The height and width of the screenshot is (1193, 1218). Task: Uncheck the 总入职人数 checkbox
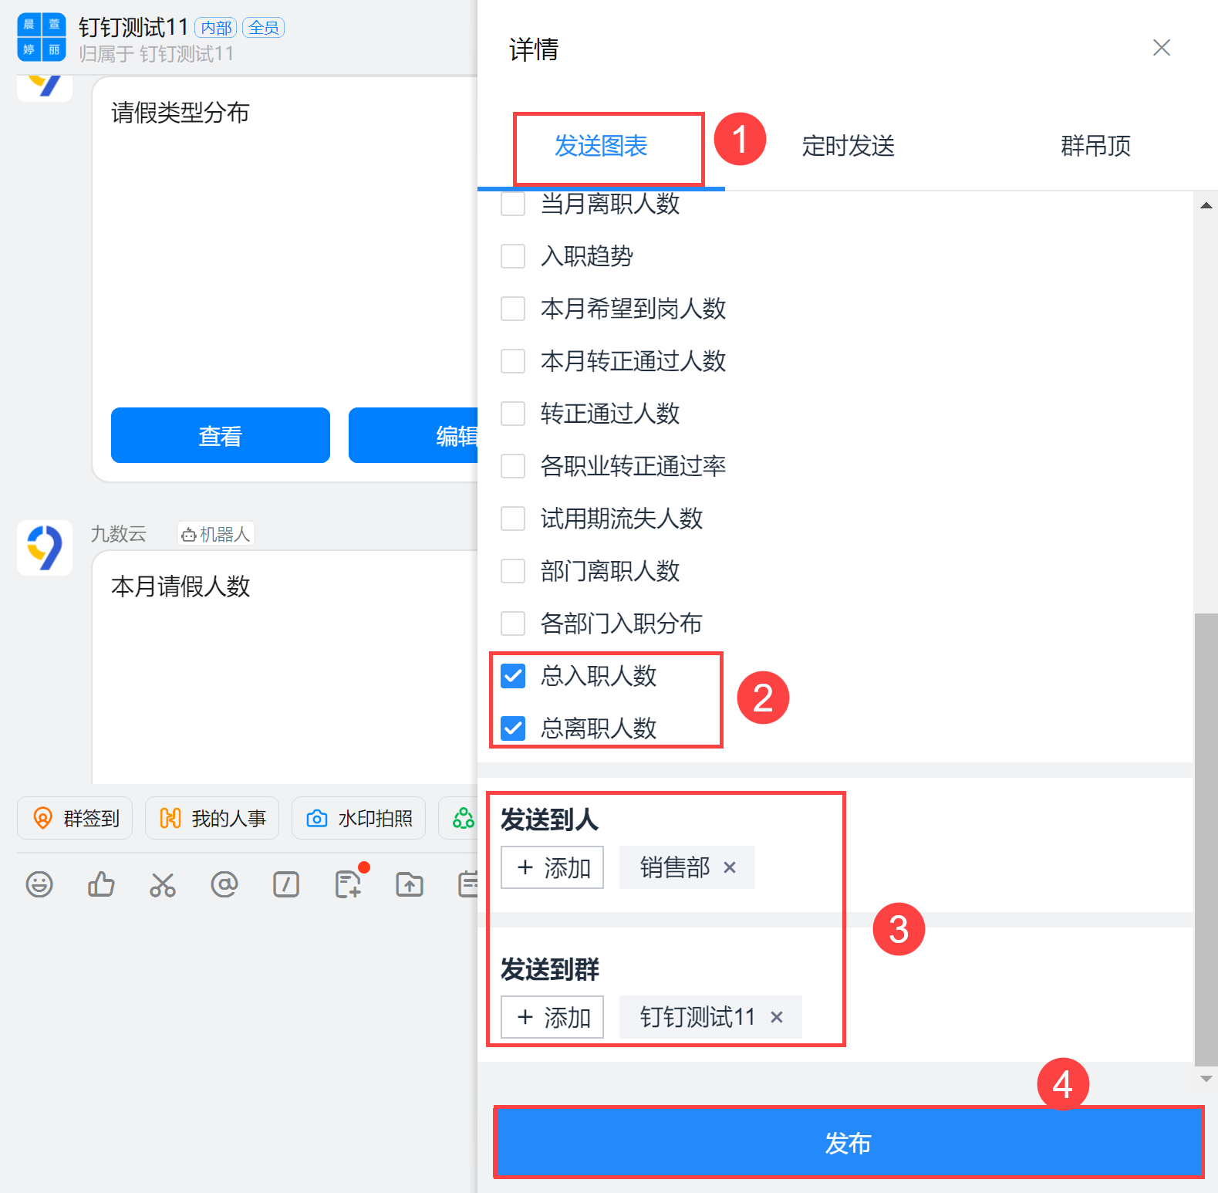(513, 676)
